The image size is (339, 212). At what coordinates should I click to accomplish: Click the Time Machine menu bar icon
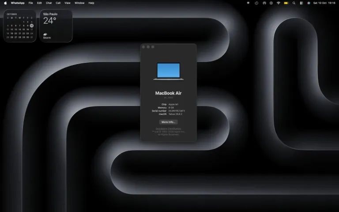[x=256, y=3]
